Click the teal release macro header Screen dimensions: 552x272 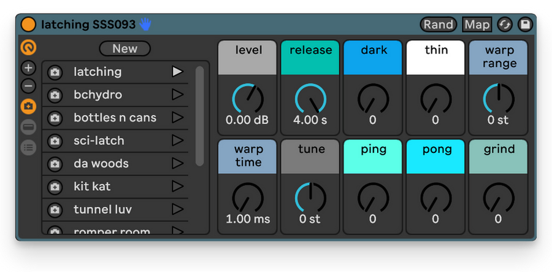click(310, 58)
